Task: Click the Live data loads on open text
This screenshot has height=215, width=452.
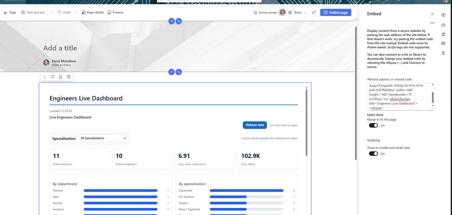Action: [283, 125]
